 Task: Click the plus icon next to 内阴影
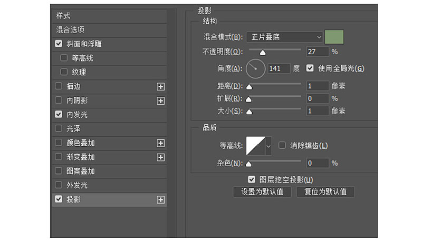pyautogui.click(x=161, y=101)
